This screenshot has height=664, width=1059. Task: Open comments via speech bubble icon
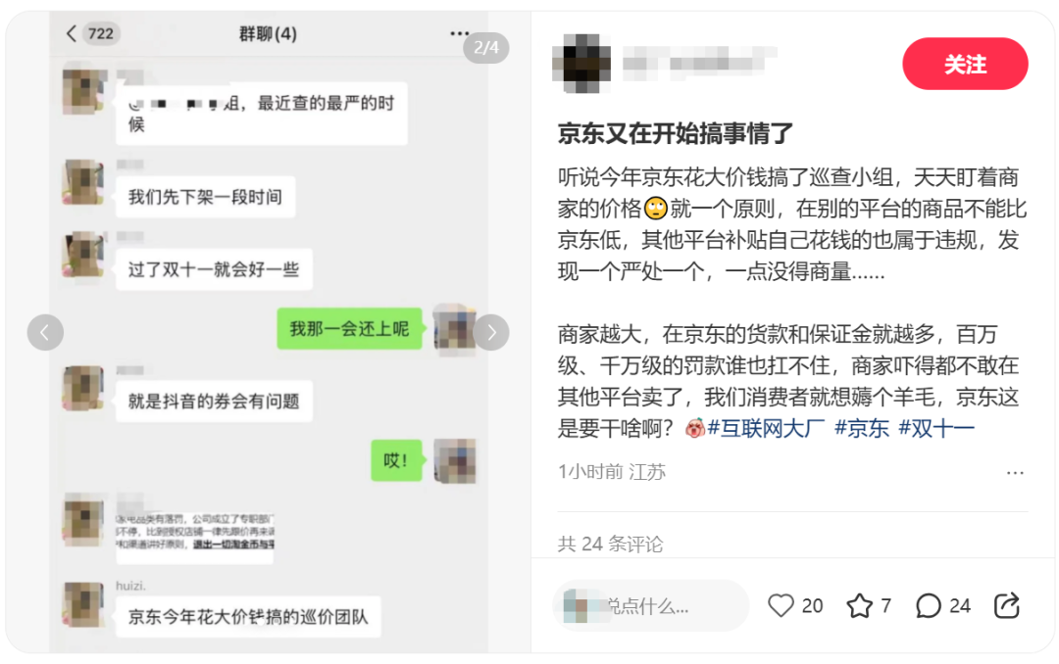coord(928,605)
